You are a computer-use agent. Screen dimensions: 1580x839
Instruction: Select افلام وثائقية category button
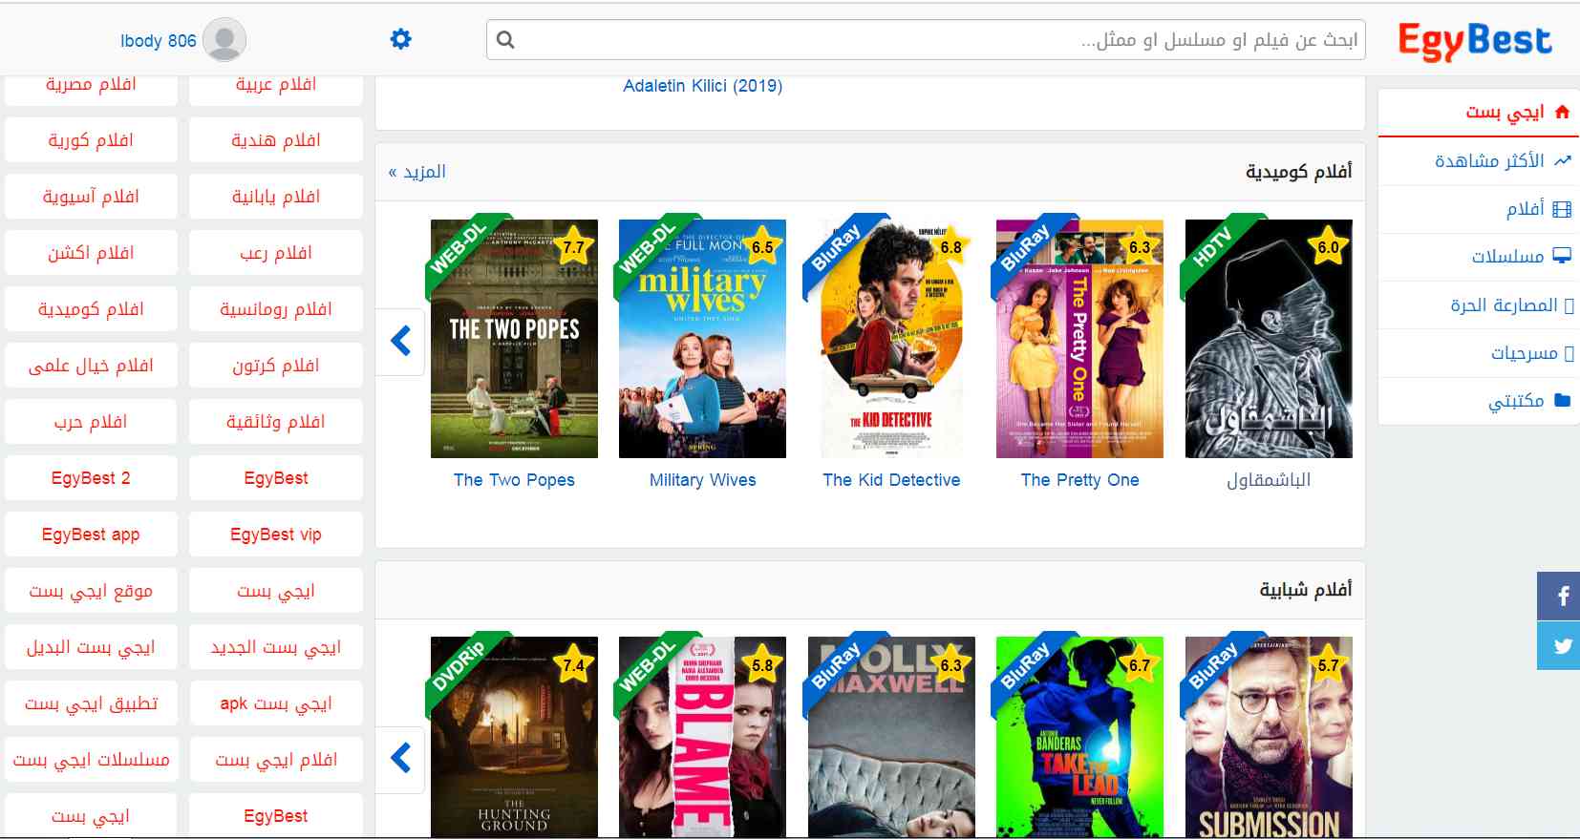coord(276,422)
